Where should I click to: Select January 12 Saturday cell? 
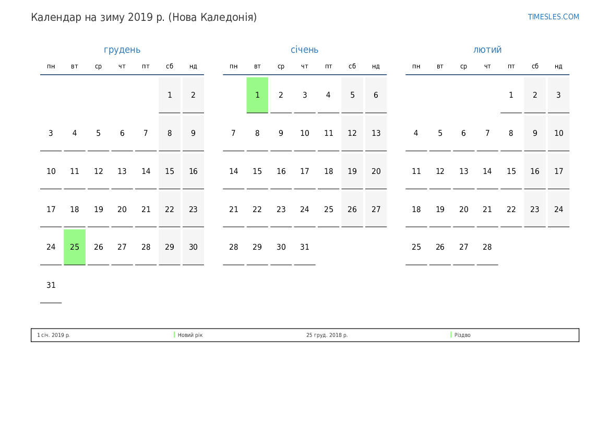tap(352, 133)
